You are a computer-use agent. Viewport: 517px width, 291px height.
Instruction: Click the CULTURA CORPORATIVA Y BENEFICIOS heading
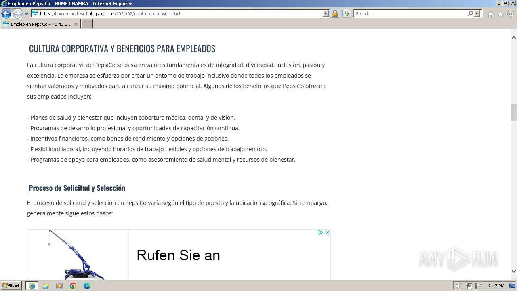(x=122, y=48)
